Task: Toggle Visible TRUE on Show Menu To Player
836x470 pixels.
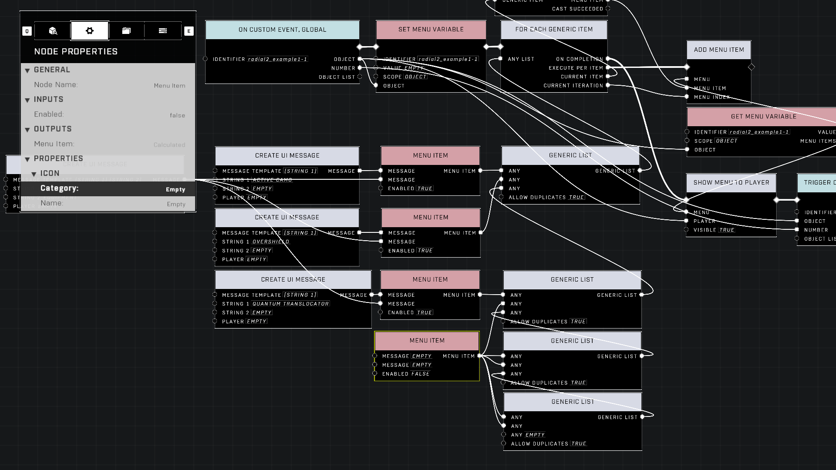Action: (x=726, y=230)
